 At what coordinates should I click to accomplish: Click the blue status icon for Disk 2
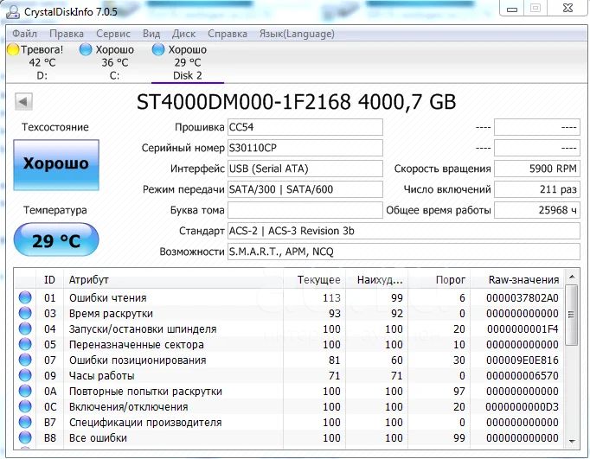(x=158, y=49)
